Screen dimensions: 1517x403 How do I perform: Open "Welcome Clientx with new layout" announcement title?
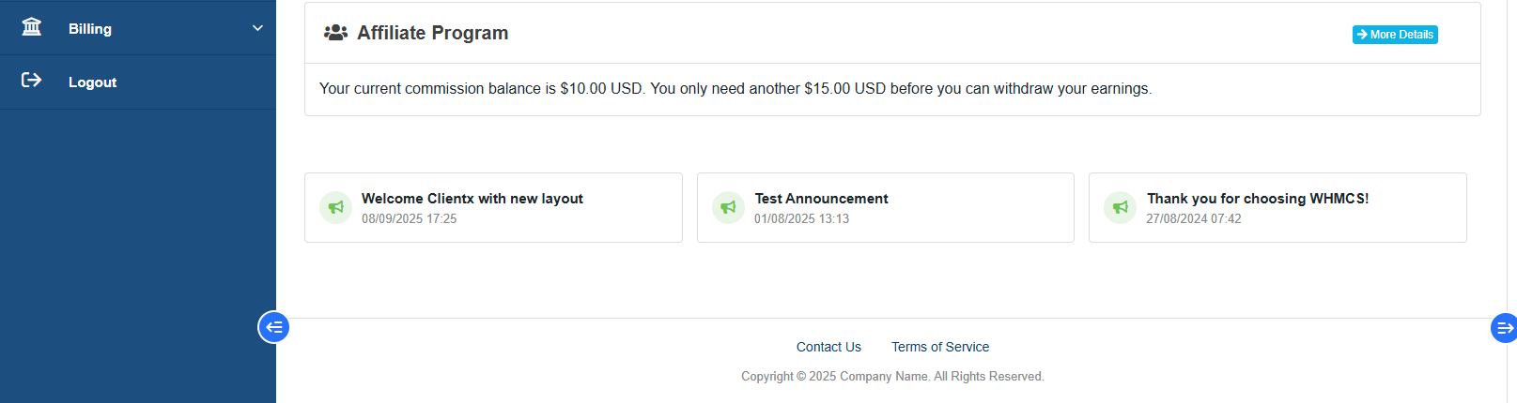472,199
